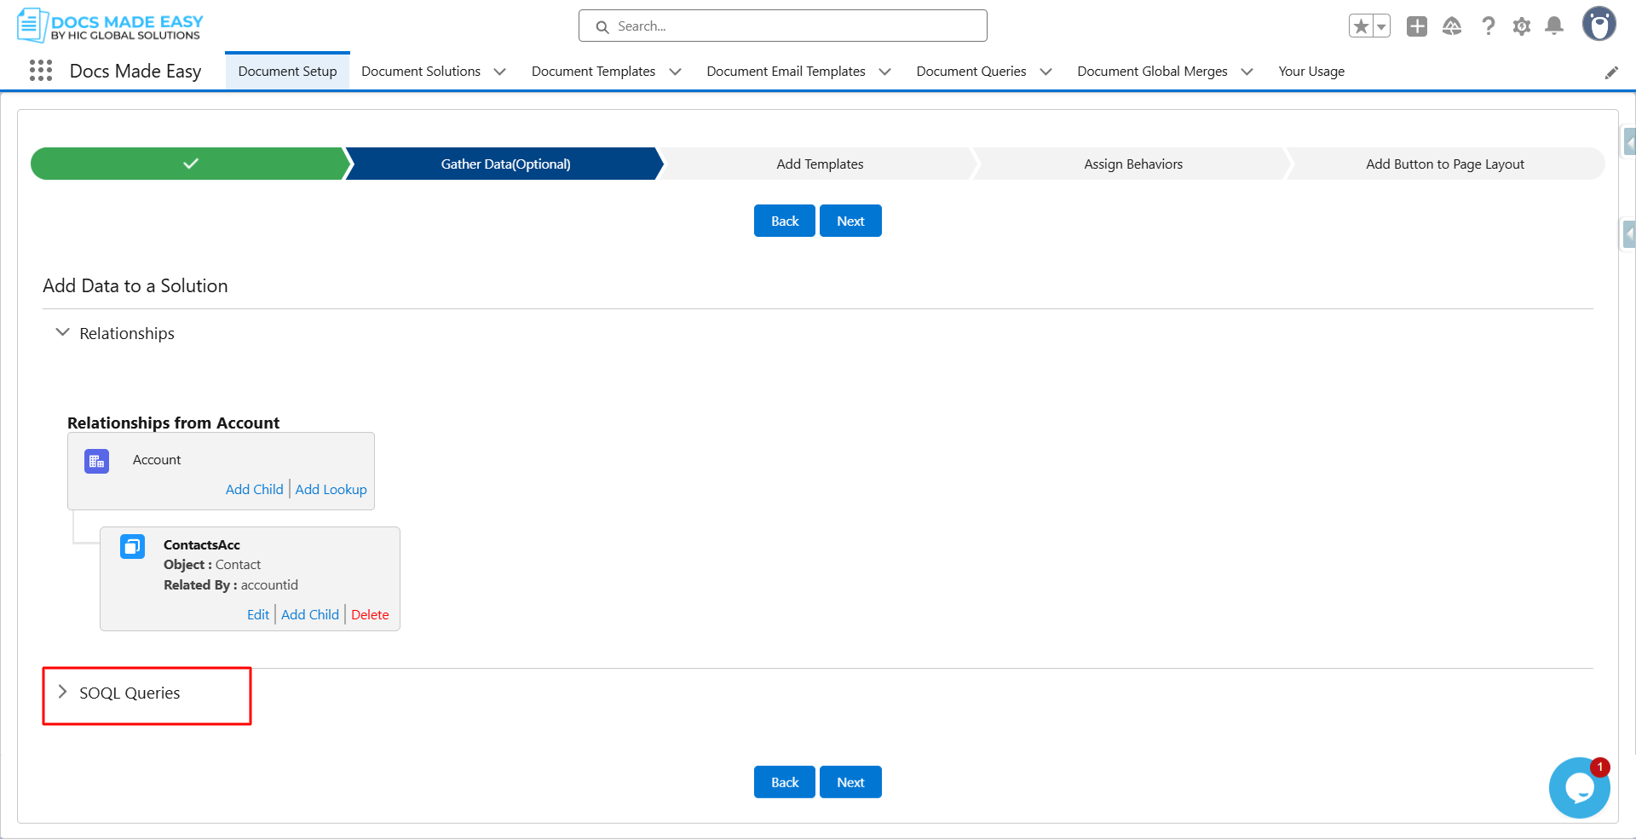Switch to the Your Usage tab
The image size is (1636, 840).
(1311, 72)
